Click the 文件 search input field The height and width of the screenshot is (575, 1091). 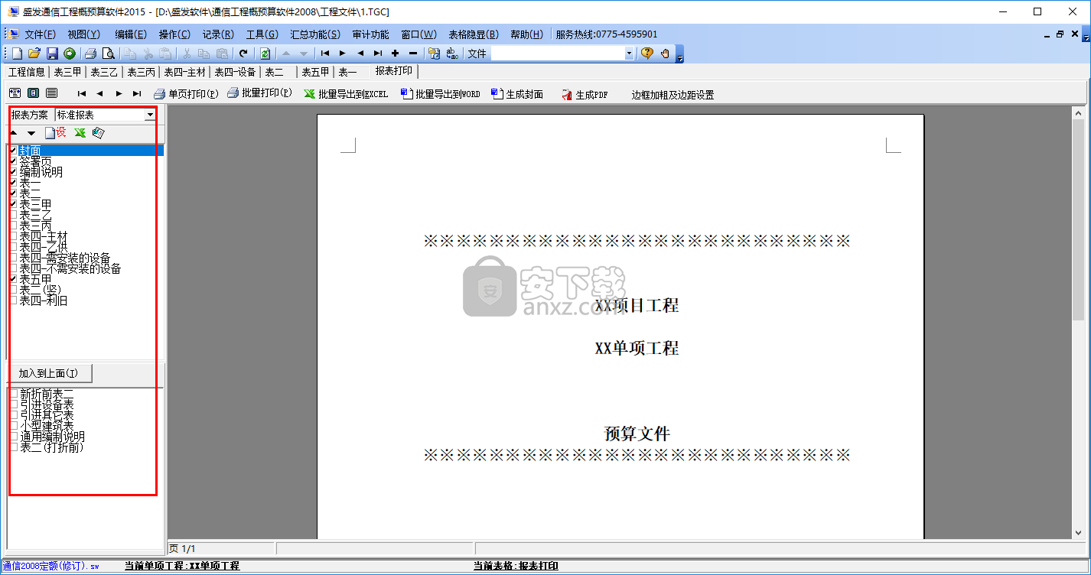pyautogui.click(x=557, y=54)
